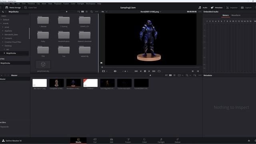256x144 pixels.
Task: Switch media pool to list view
Action: pos(174,75)
